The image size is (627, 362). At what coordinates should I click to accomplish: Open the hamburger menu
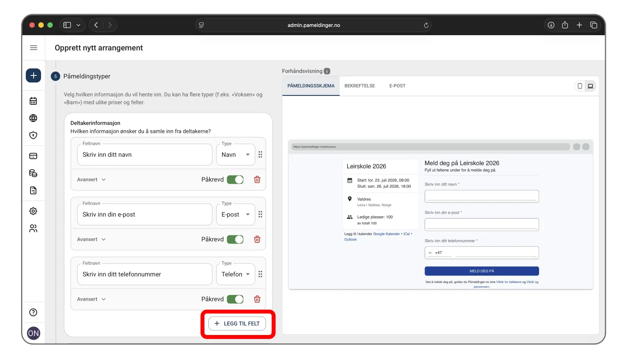tap(34, 48)
